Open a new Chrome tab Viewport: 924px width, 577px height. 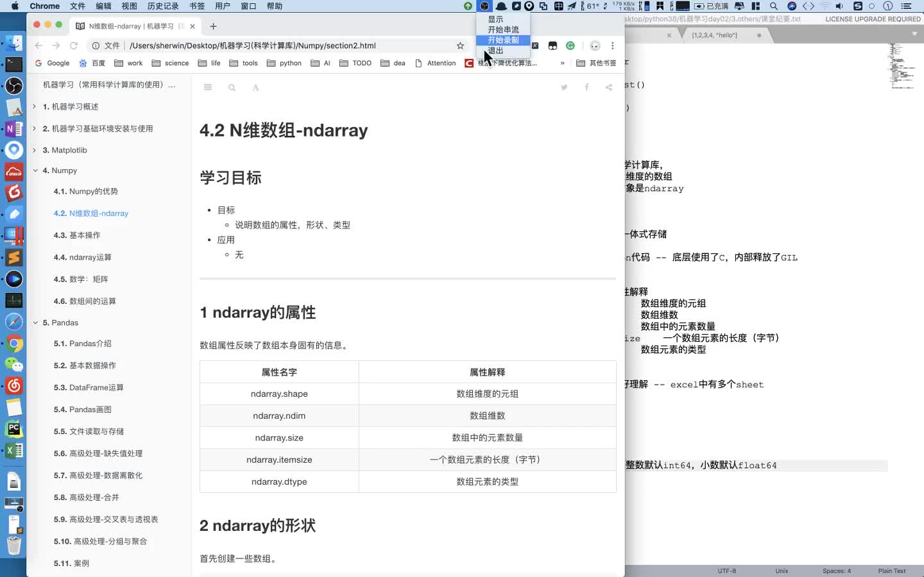(213, 26)
